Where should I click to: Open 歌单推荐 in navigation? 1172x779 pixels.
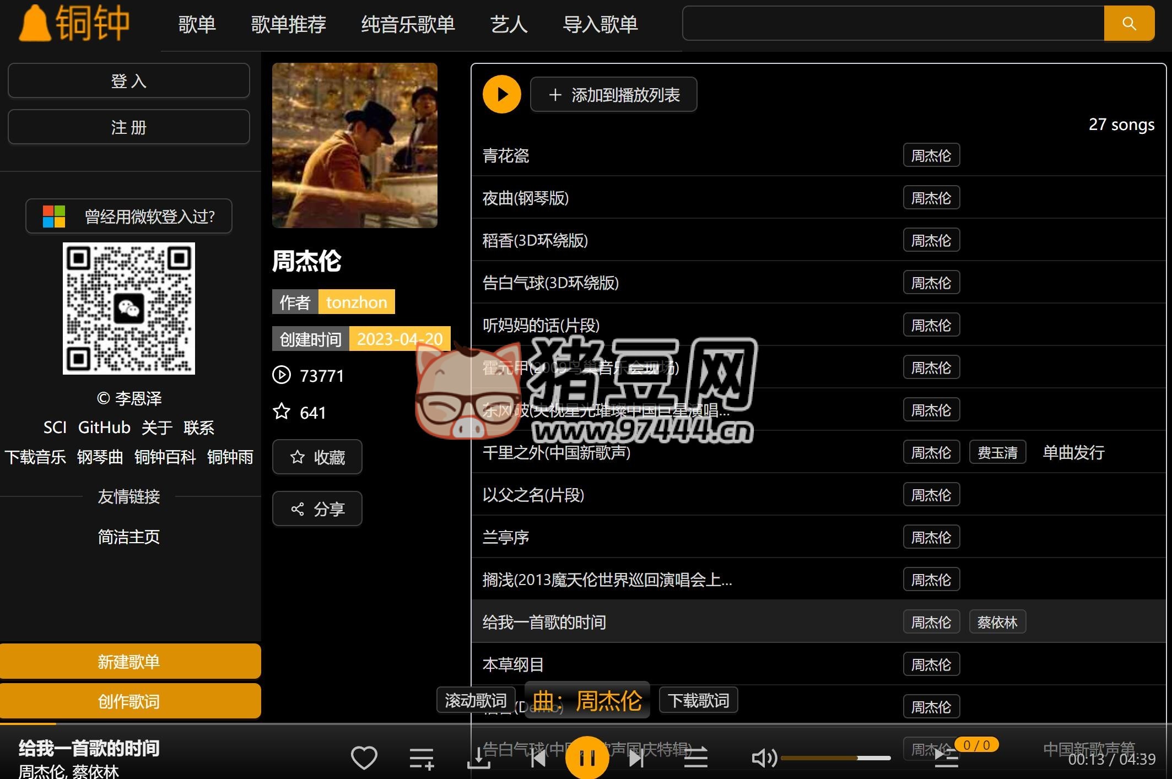tap(289, 24)
